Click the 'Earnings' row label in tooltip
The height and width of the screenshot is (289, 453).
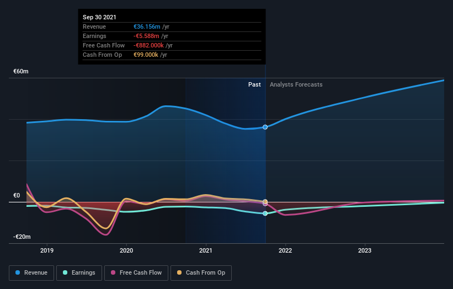click(94, 36)
